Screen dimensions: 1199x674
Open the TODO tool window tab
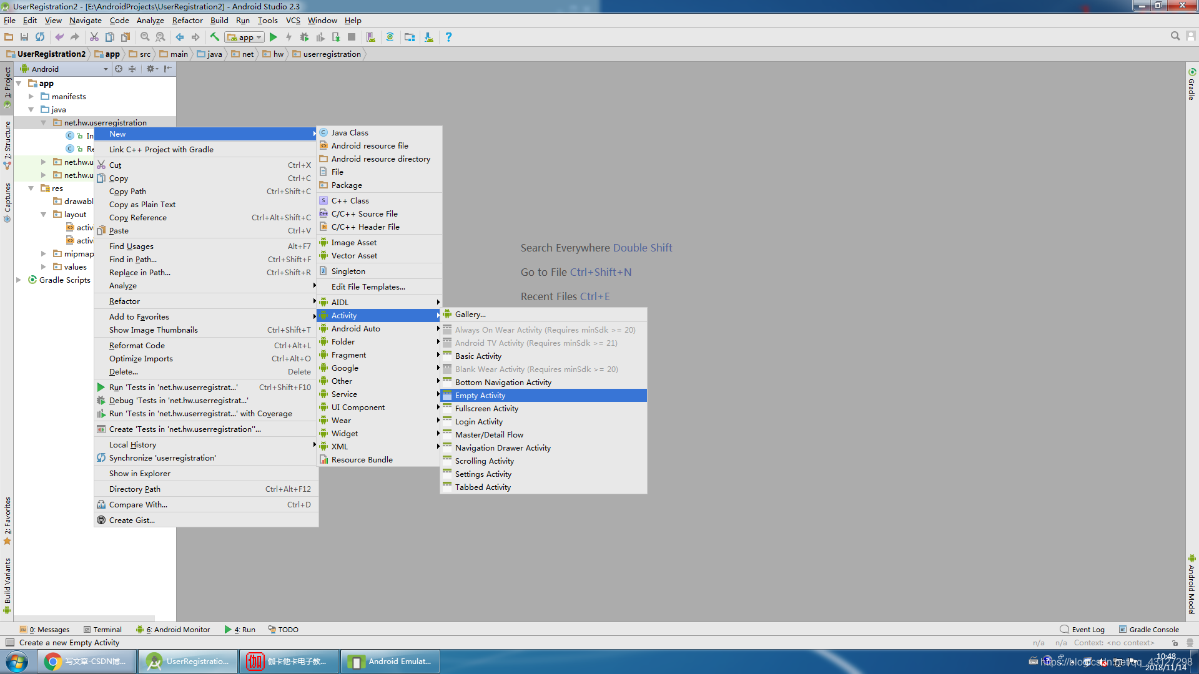pos(284,629)
